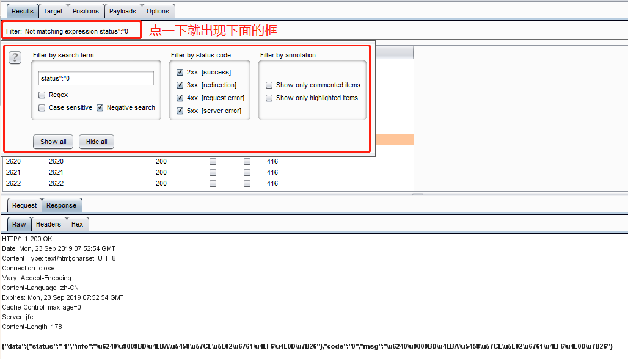
Task: Click the Show all button
Action: (x=53, y=142)
